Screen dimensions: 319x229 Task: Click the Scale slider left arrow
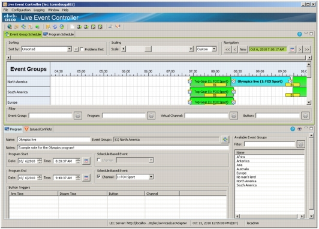coord(124,49)
